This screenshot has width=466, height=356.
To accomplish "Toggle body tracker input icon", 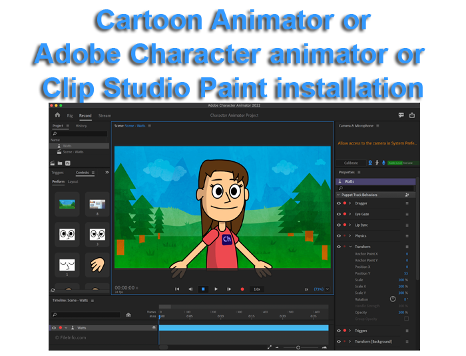I will (x=377, y=163).
